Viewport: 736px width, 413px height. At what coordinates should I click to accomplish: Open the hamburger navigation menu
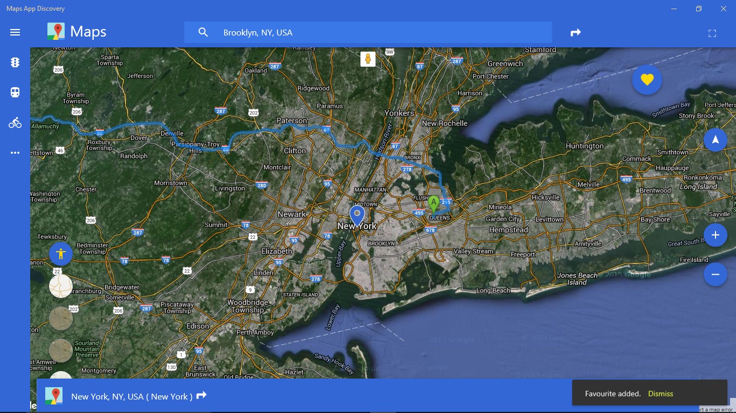tap(15, 32)
